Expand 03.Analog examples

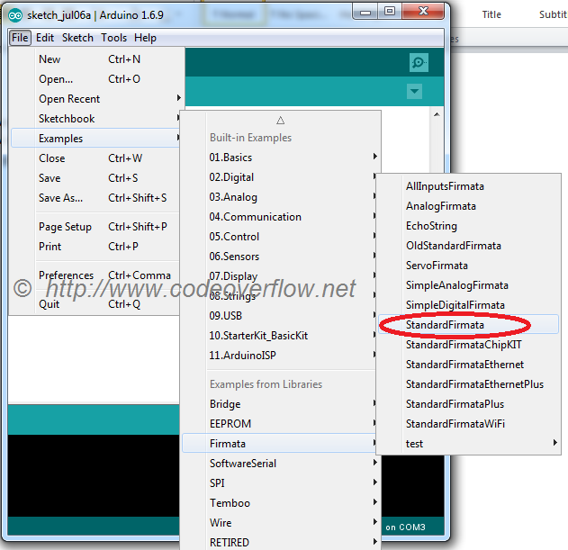pyautogui.click(x=280, y=197)
